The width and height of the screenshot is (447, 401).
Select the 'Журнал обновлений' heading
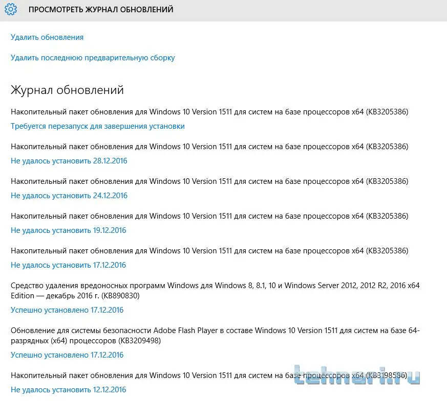(x=67, y=90)
